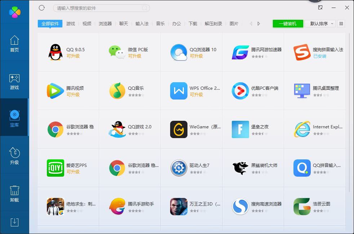Image resolution: width=354 pixels, height=234 pixels.
Task: Click 可升级 under 微信 PC版
Action: coord(135,56)
